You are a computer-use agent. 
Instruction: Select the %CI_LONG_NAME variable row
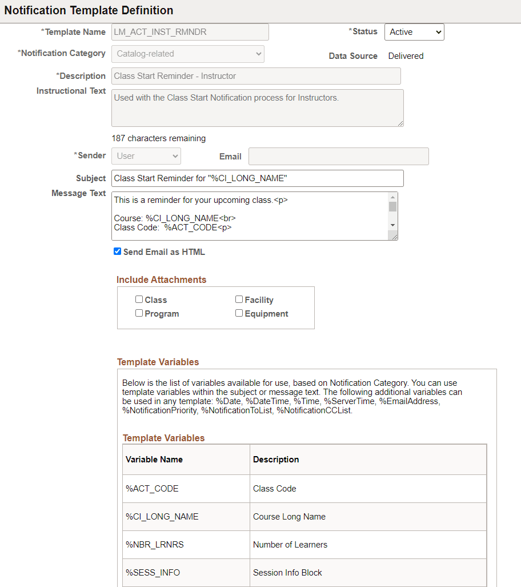coord(186,516)
